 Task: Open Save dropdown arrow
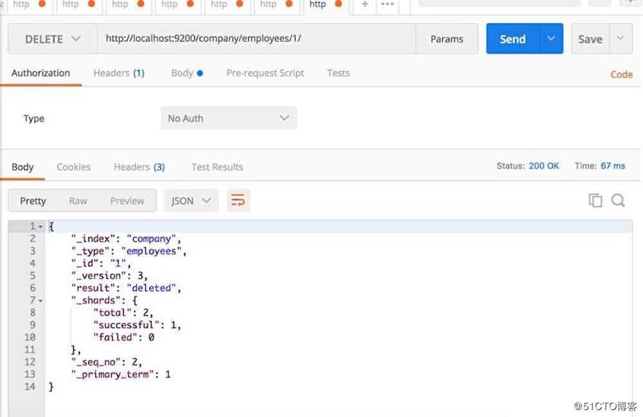click(620, 39)
